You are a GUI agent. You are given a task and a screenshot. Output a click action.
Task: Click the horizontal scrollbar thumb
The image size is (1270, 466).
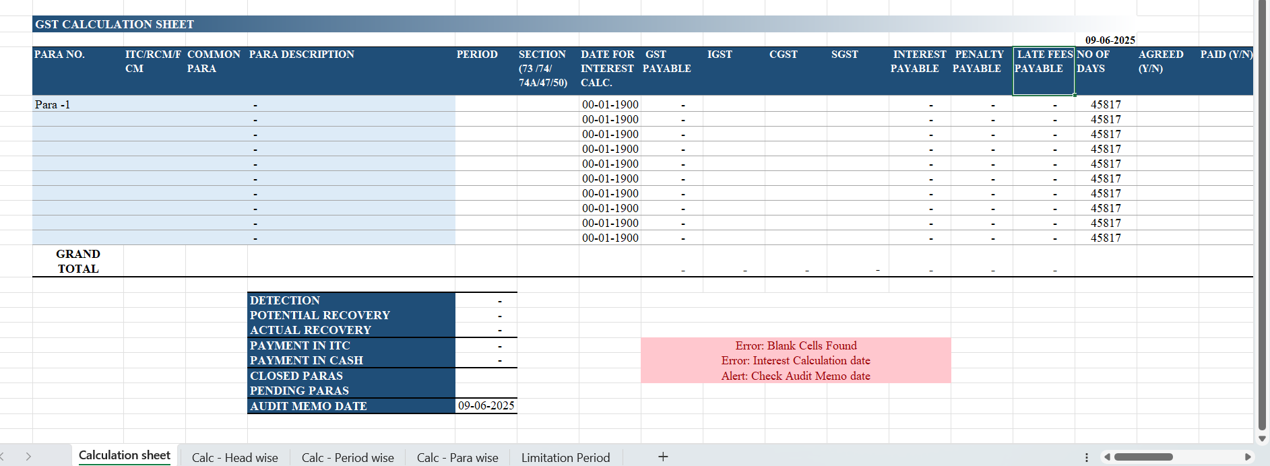pyautogui.click(x=1143, y=457)
